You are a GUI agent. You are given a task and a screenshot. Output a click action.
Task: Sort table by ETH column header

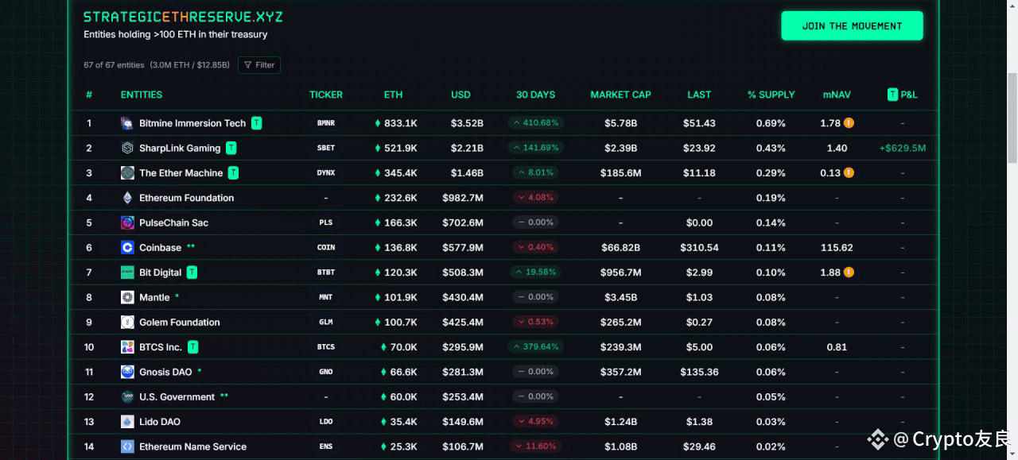[x=393, y=95]
